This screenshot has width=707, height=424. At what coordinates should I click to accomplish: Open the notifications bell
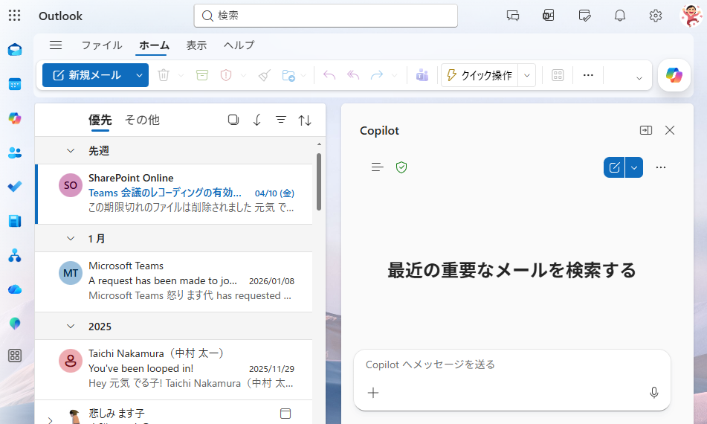point(619,16)
